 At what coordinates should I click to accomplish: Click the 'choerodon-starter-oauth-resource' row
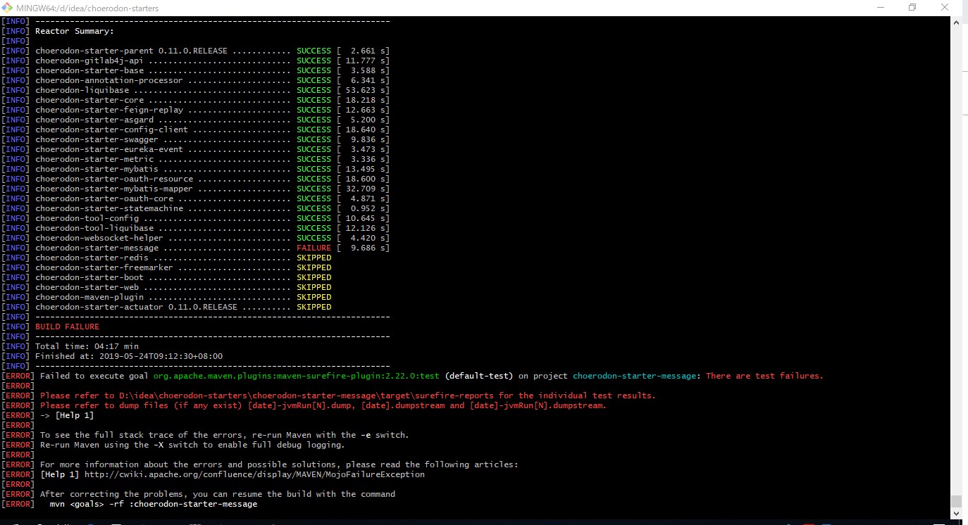pyautogui.click(x=195, y=179)
